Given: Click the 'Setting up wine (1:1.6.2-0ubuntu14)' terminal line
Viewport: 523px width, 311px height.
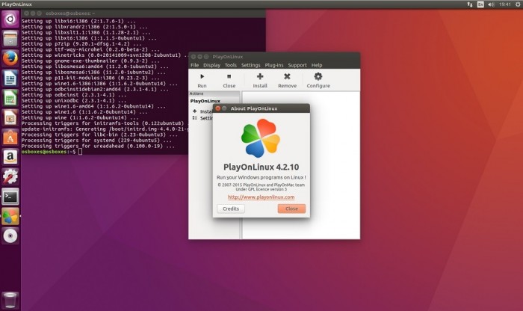Looking at the screenshot, I should (80, 118).
